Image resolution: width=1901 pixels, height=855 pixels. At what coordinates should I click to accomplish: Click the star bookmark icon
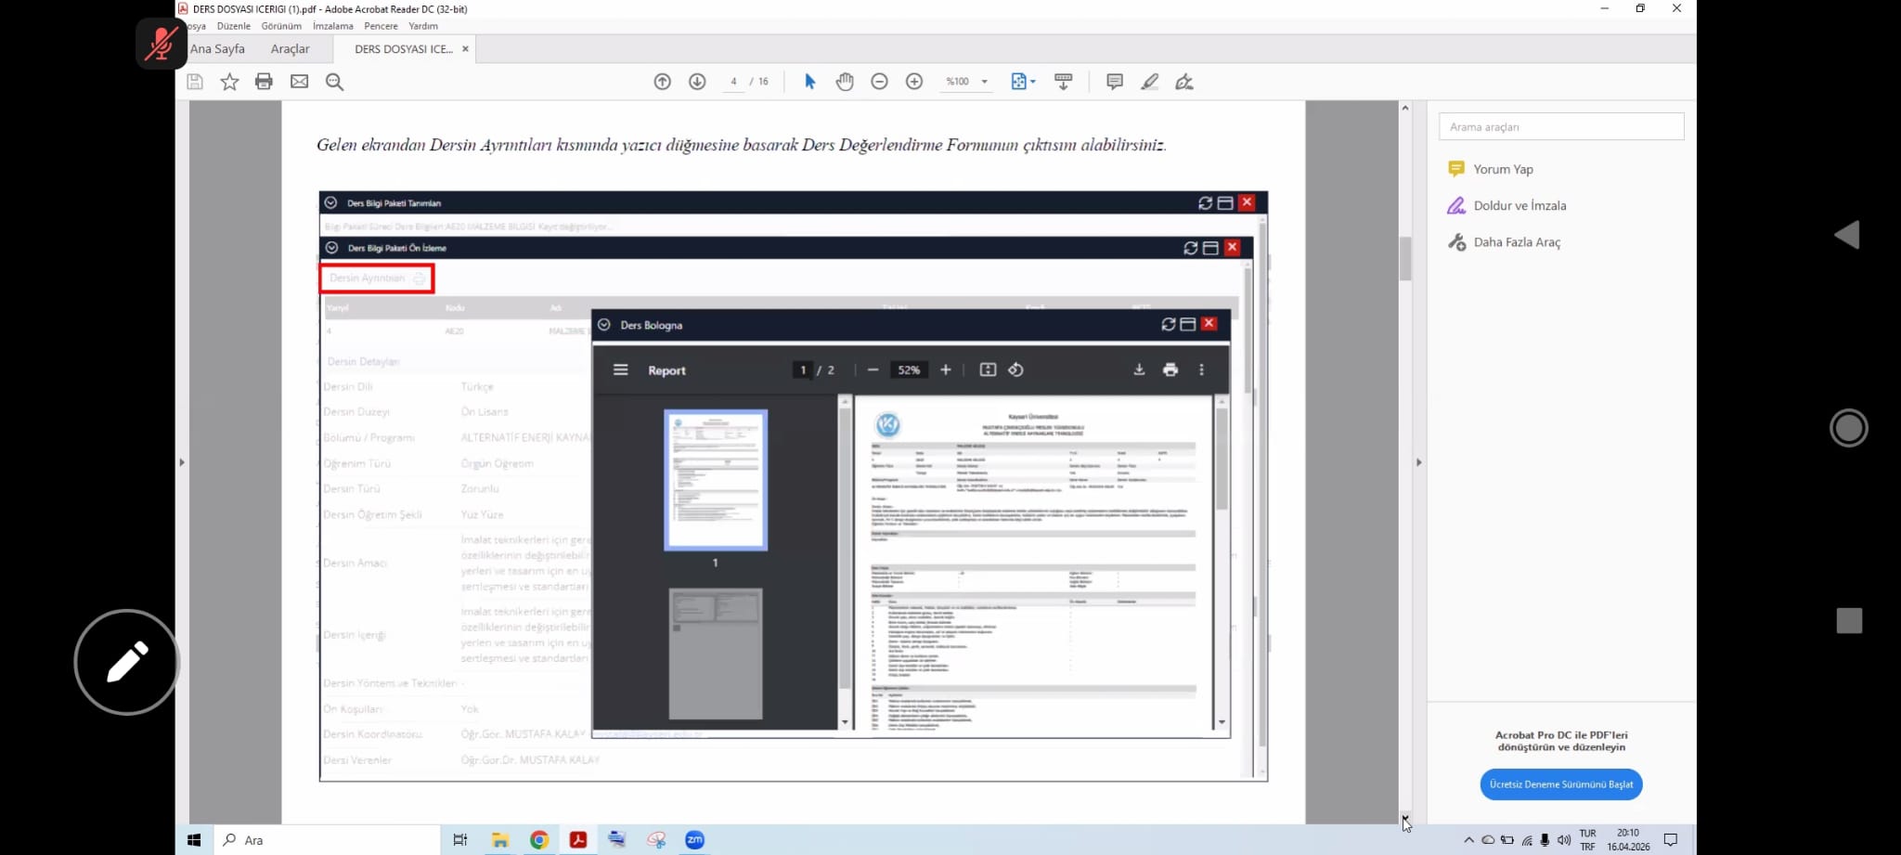coord(229,82)
